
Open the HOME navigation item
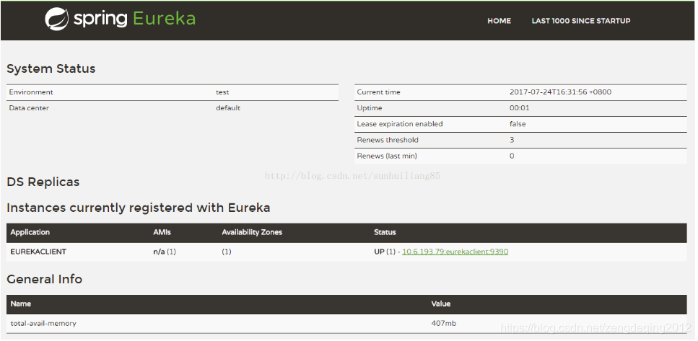tap(499, 21)
